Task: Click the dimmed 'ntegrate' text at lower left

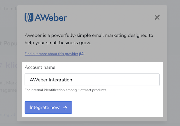Action: 8,115
